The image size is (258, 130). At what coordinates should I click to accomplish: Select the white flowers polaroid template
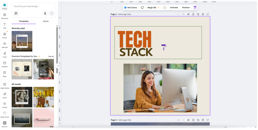[x=22, y=97]
